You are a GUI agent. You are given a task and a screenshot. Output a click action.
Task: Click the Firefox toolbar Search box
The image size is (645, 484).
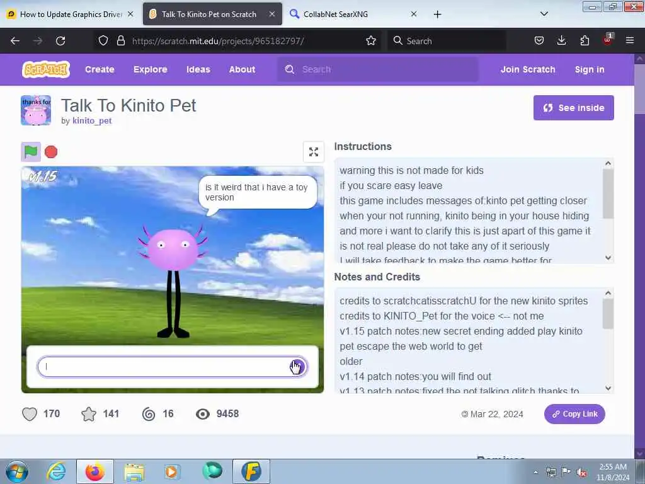[447, 41]
